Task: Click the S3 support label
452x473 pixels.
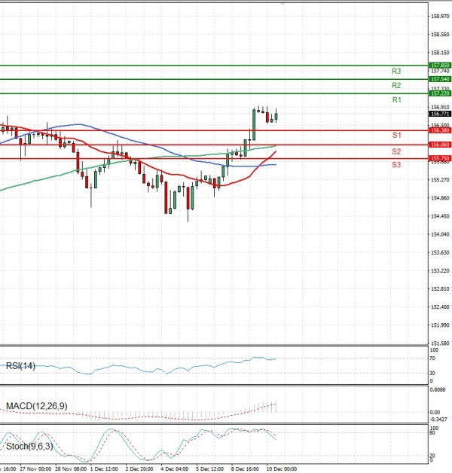Action: pyautogui.click(x=396, y=164)
